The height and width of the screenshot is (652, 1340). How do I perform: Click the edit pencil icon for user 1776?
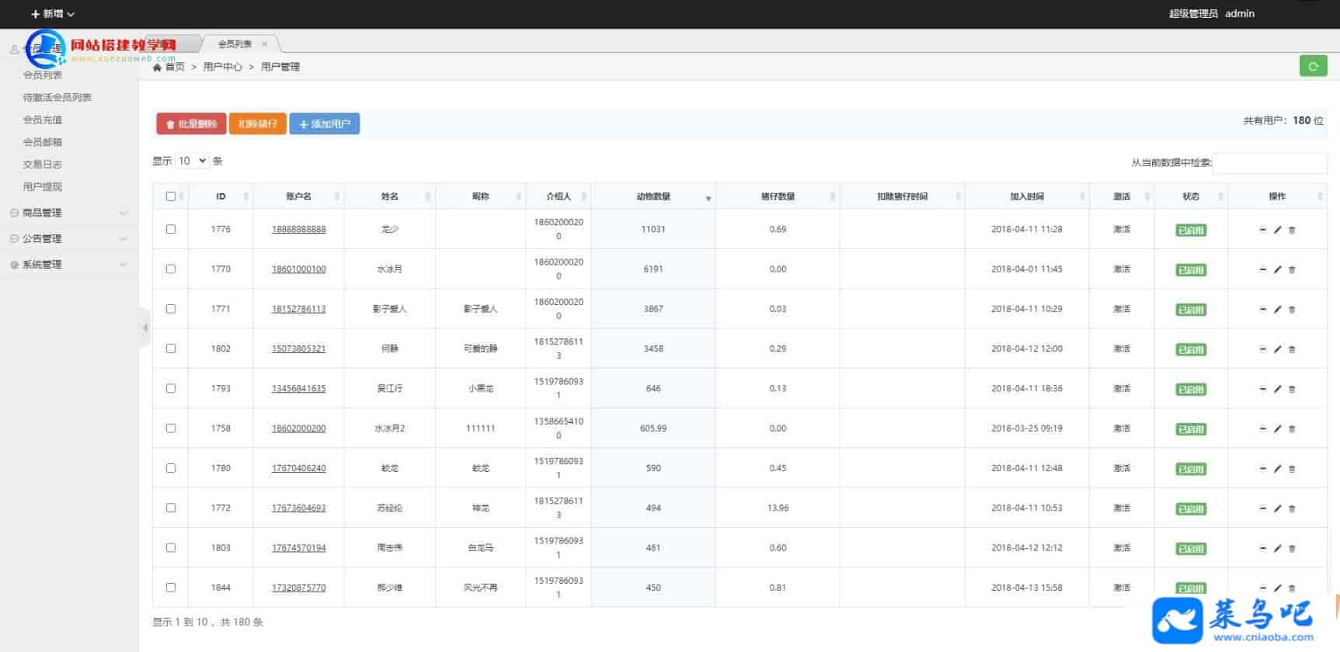(x=1277, y=230)
